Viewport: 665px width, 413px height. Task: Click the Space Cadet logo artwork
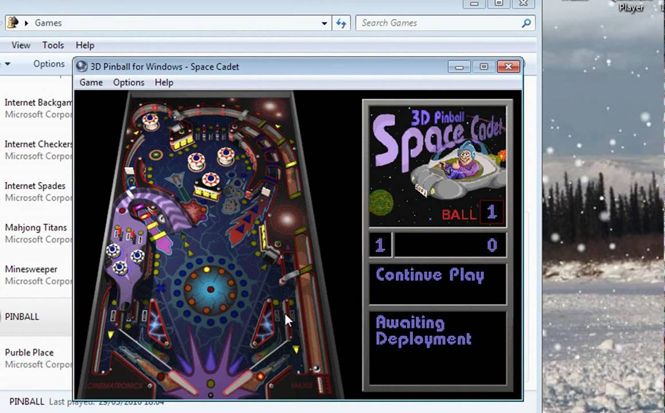[x=438, y=166]
